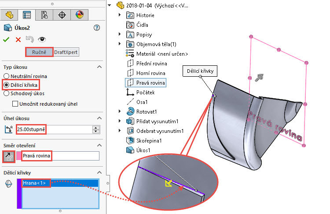Cancel the draft with red X
The height and width of the screenshot is (214, 330).
[18, 39]
